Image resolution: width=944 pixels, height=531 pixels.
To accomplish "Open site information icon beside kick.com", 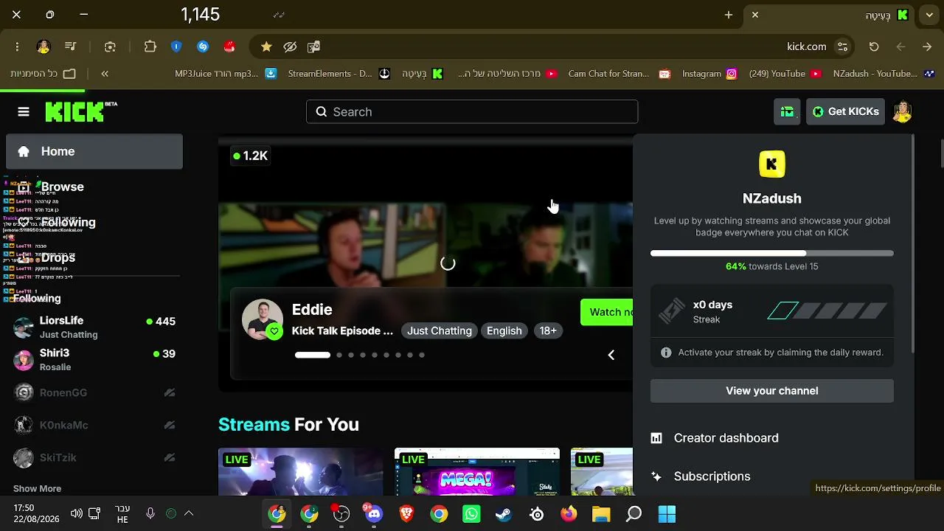I will 842,46.
